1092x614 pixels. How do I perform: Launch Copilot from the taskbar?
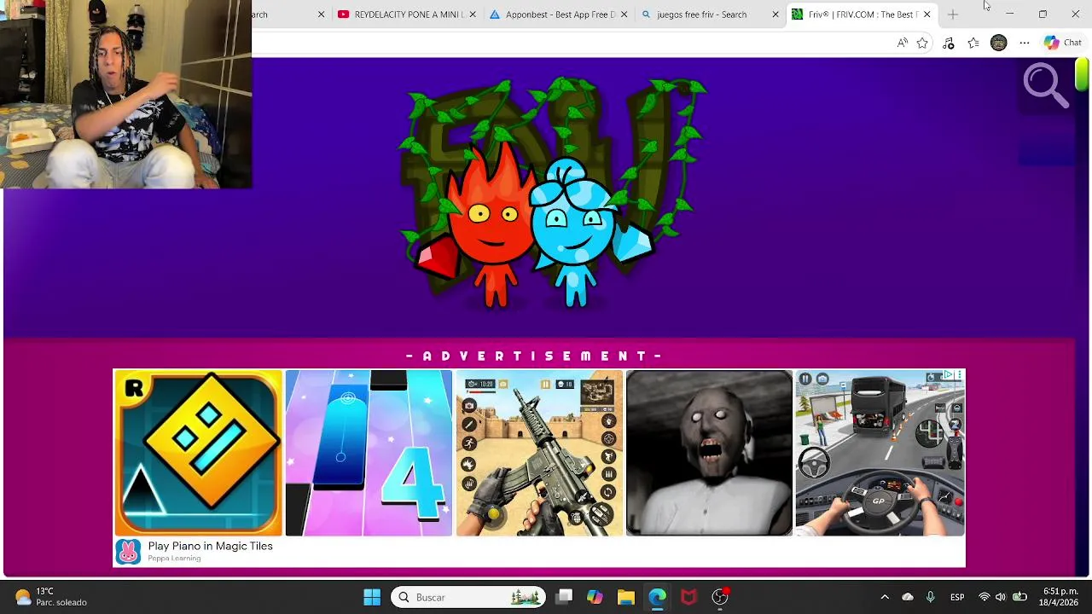click(595, 597)
